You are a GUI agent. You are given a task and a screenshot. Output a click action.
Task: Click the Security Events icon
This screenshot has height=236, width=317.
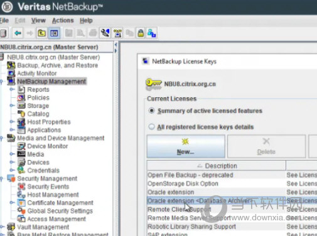(x=21, y=186)
